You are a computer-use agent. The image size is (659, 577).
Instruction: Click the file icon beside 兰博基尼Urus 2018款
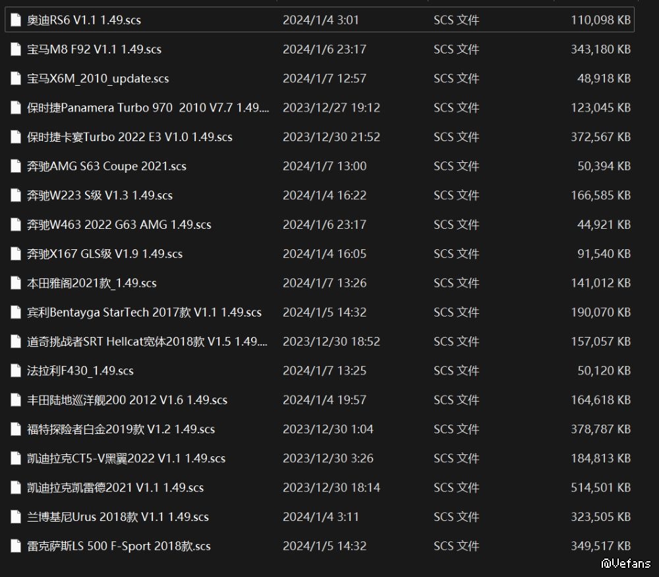coord(16,517)
